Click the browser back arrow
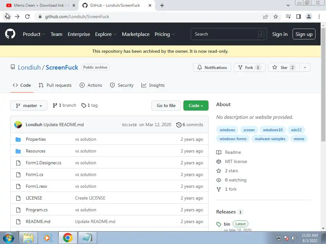The width and height of the screenshot is (326, 244). (7, 17)
